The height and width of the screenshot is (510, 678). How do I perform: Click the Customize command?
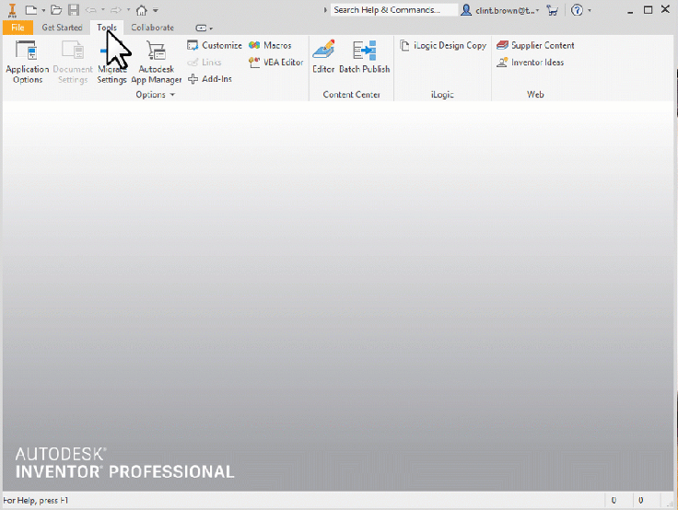215,45
